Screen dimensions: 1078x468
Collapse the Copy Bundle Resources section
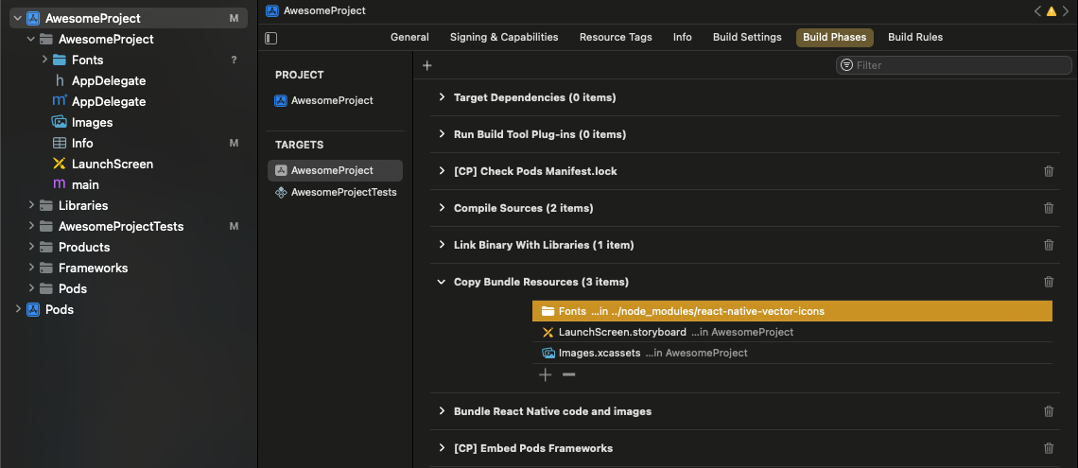pyautogui.click(x=442, y=282)
